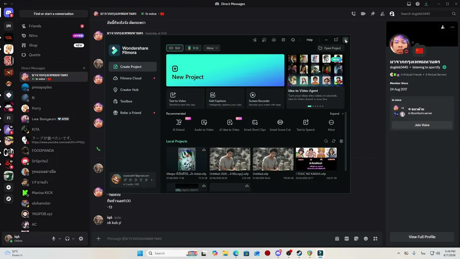
Task: Open the Windows Start menu
Action: tap(140, 253)
